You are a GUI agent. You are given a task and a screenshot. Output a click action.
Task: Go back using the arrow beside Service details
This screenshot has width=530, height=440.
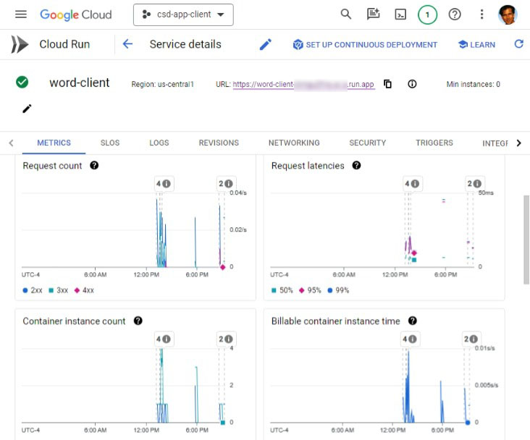coord(127,44)
